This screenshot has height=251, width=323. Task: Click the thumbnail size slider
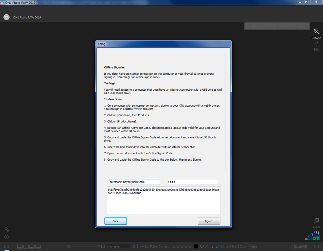click(x=85, y=246)
